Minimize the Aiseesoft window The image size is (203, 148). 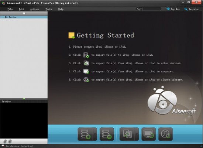tap(183, 2)
